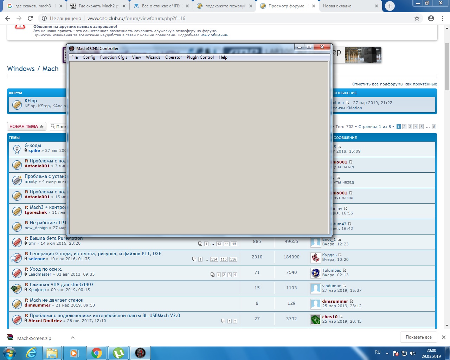Image resolution: width=450 pixels, height=360 pixels.
Task: Open author Leadmaster's profile
Action: (40, 274)
